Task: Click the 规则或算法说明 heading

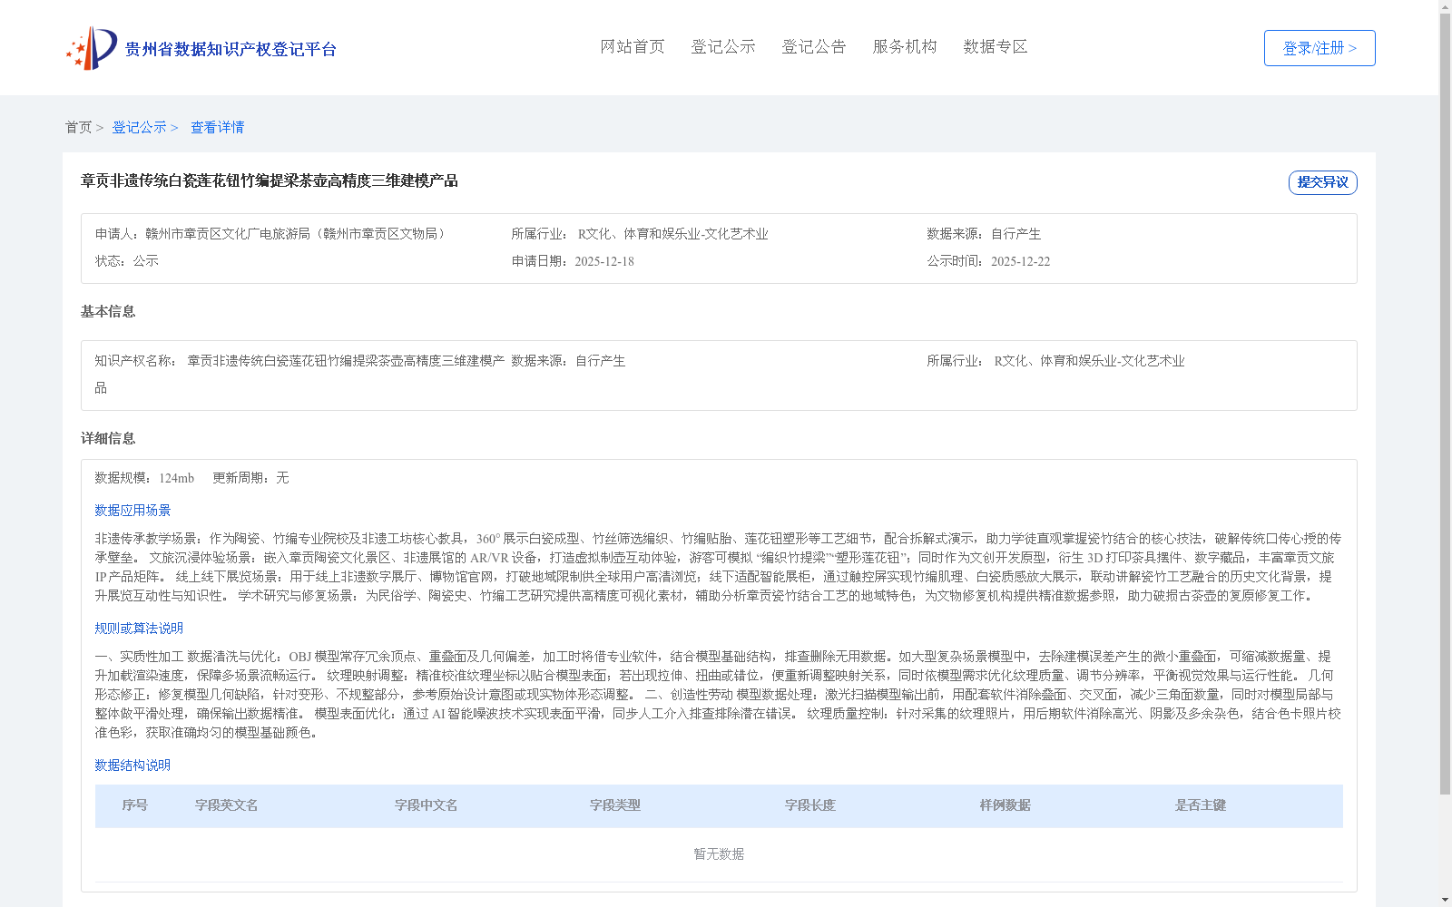Action: pos(139,629)
